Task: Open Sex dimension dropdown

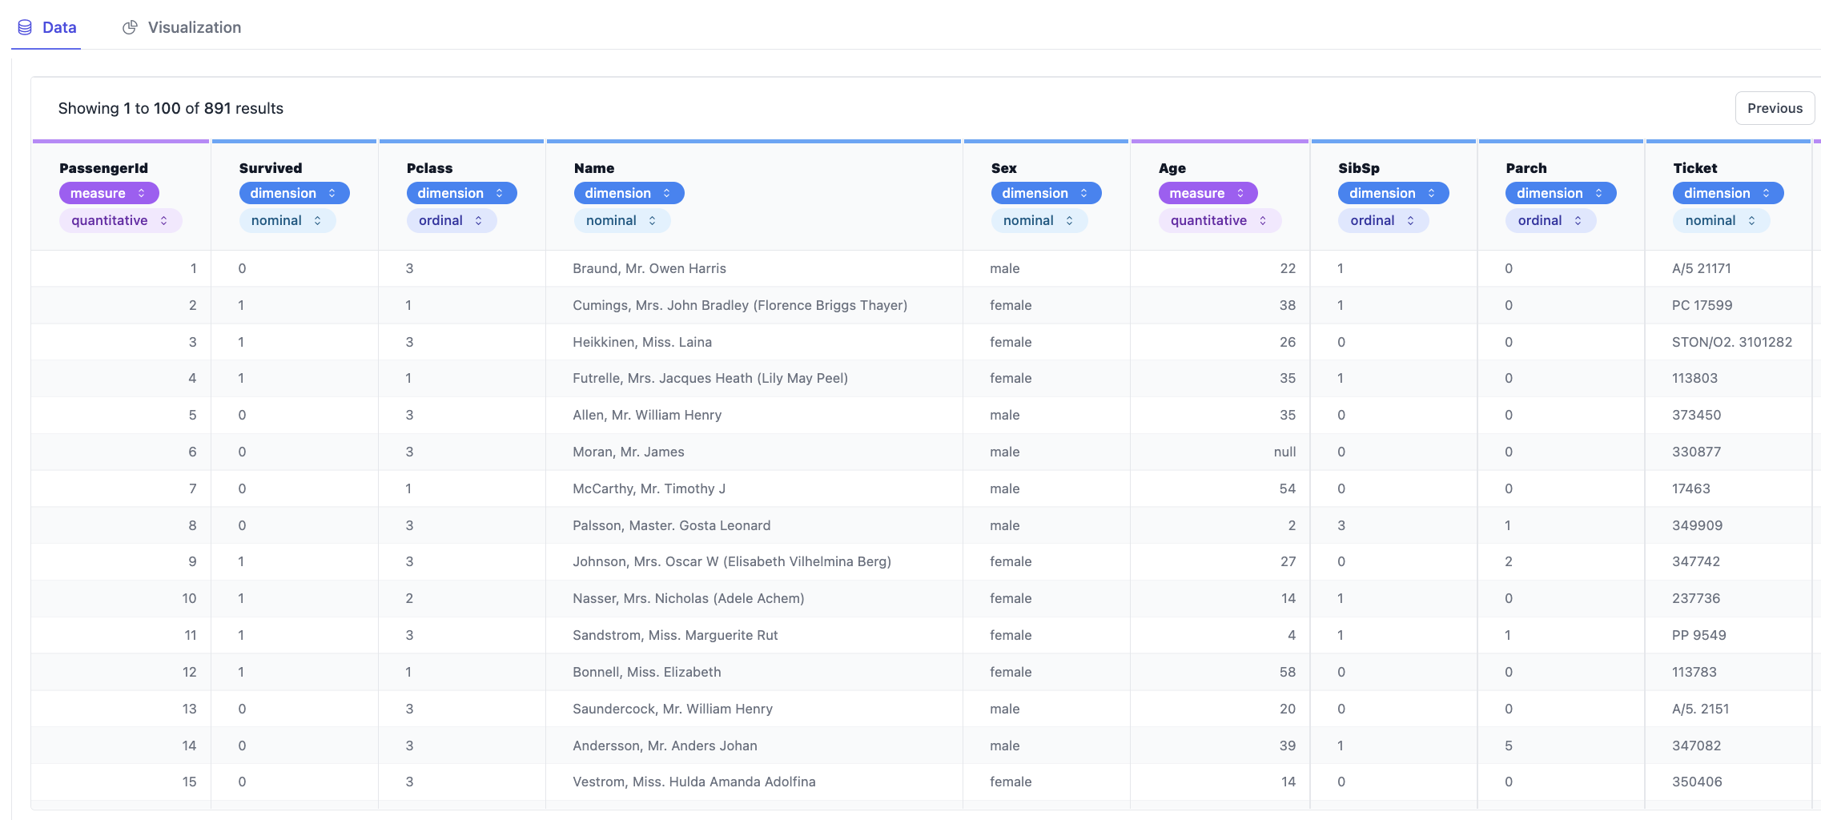Action: point(1046,193)
